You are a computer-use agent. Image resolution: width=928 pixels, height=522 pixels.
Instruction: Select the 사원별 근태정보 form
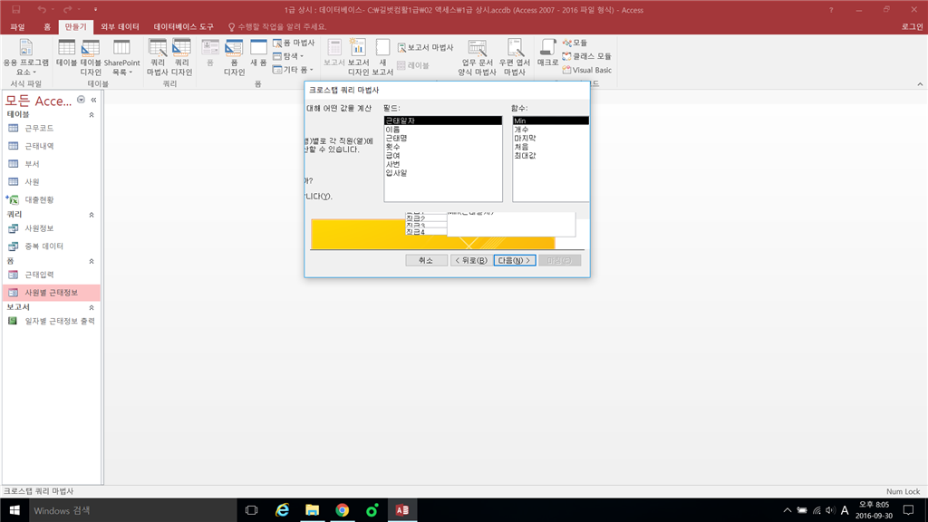click(52, 293)
